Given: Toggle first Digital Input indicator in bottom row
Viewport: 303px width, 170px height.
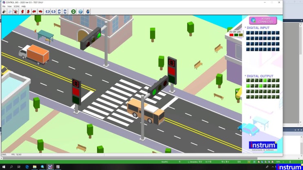Looking at the screenshot, I should [248, 49].
